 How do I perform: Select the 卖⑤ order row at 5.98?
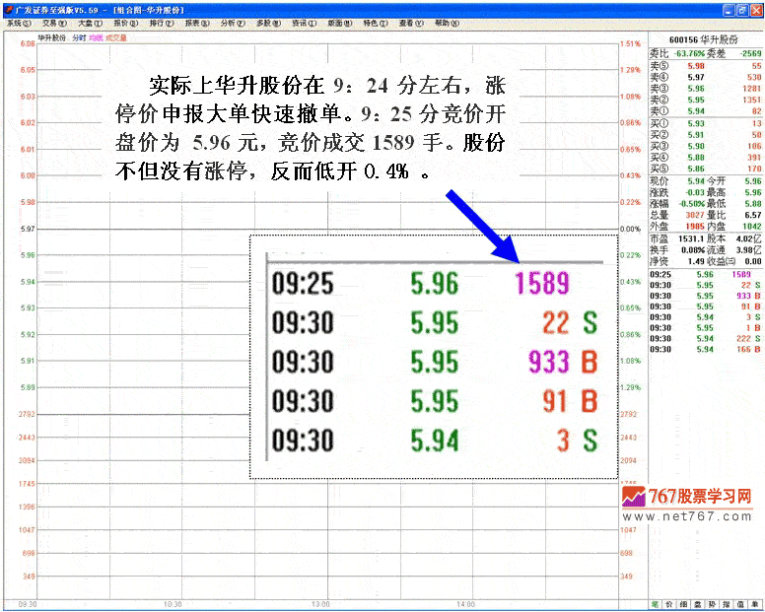(x=706, y=65)
